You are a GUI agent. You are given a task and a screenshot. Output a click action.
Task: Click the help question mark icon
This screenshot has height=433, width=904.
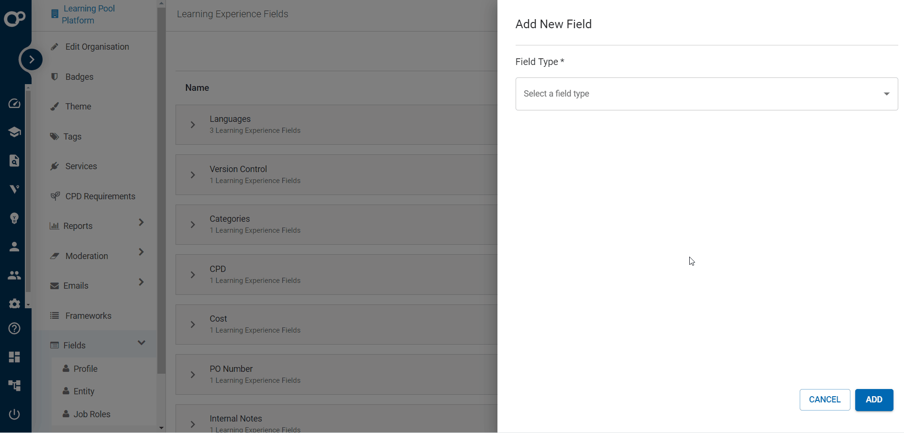pyautogui.click(x=14, y=328)
